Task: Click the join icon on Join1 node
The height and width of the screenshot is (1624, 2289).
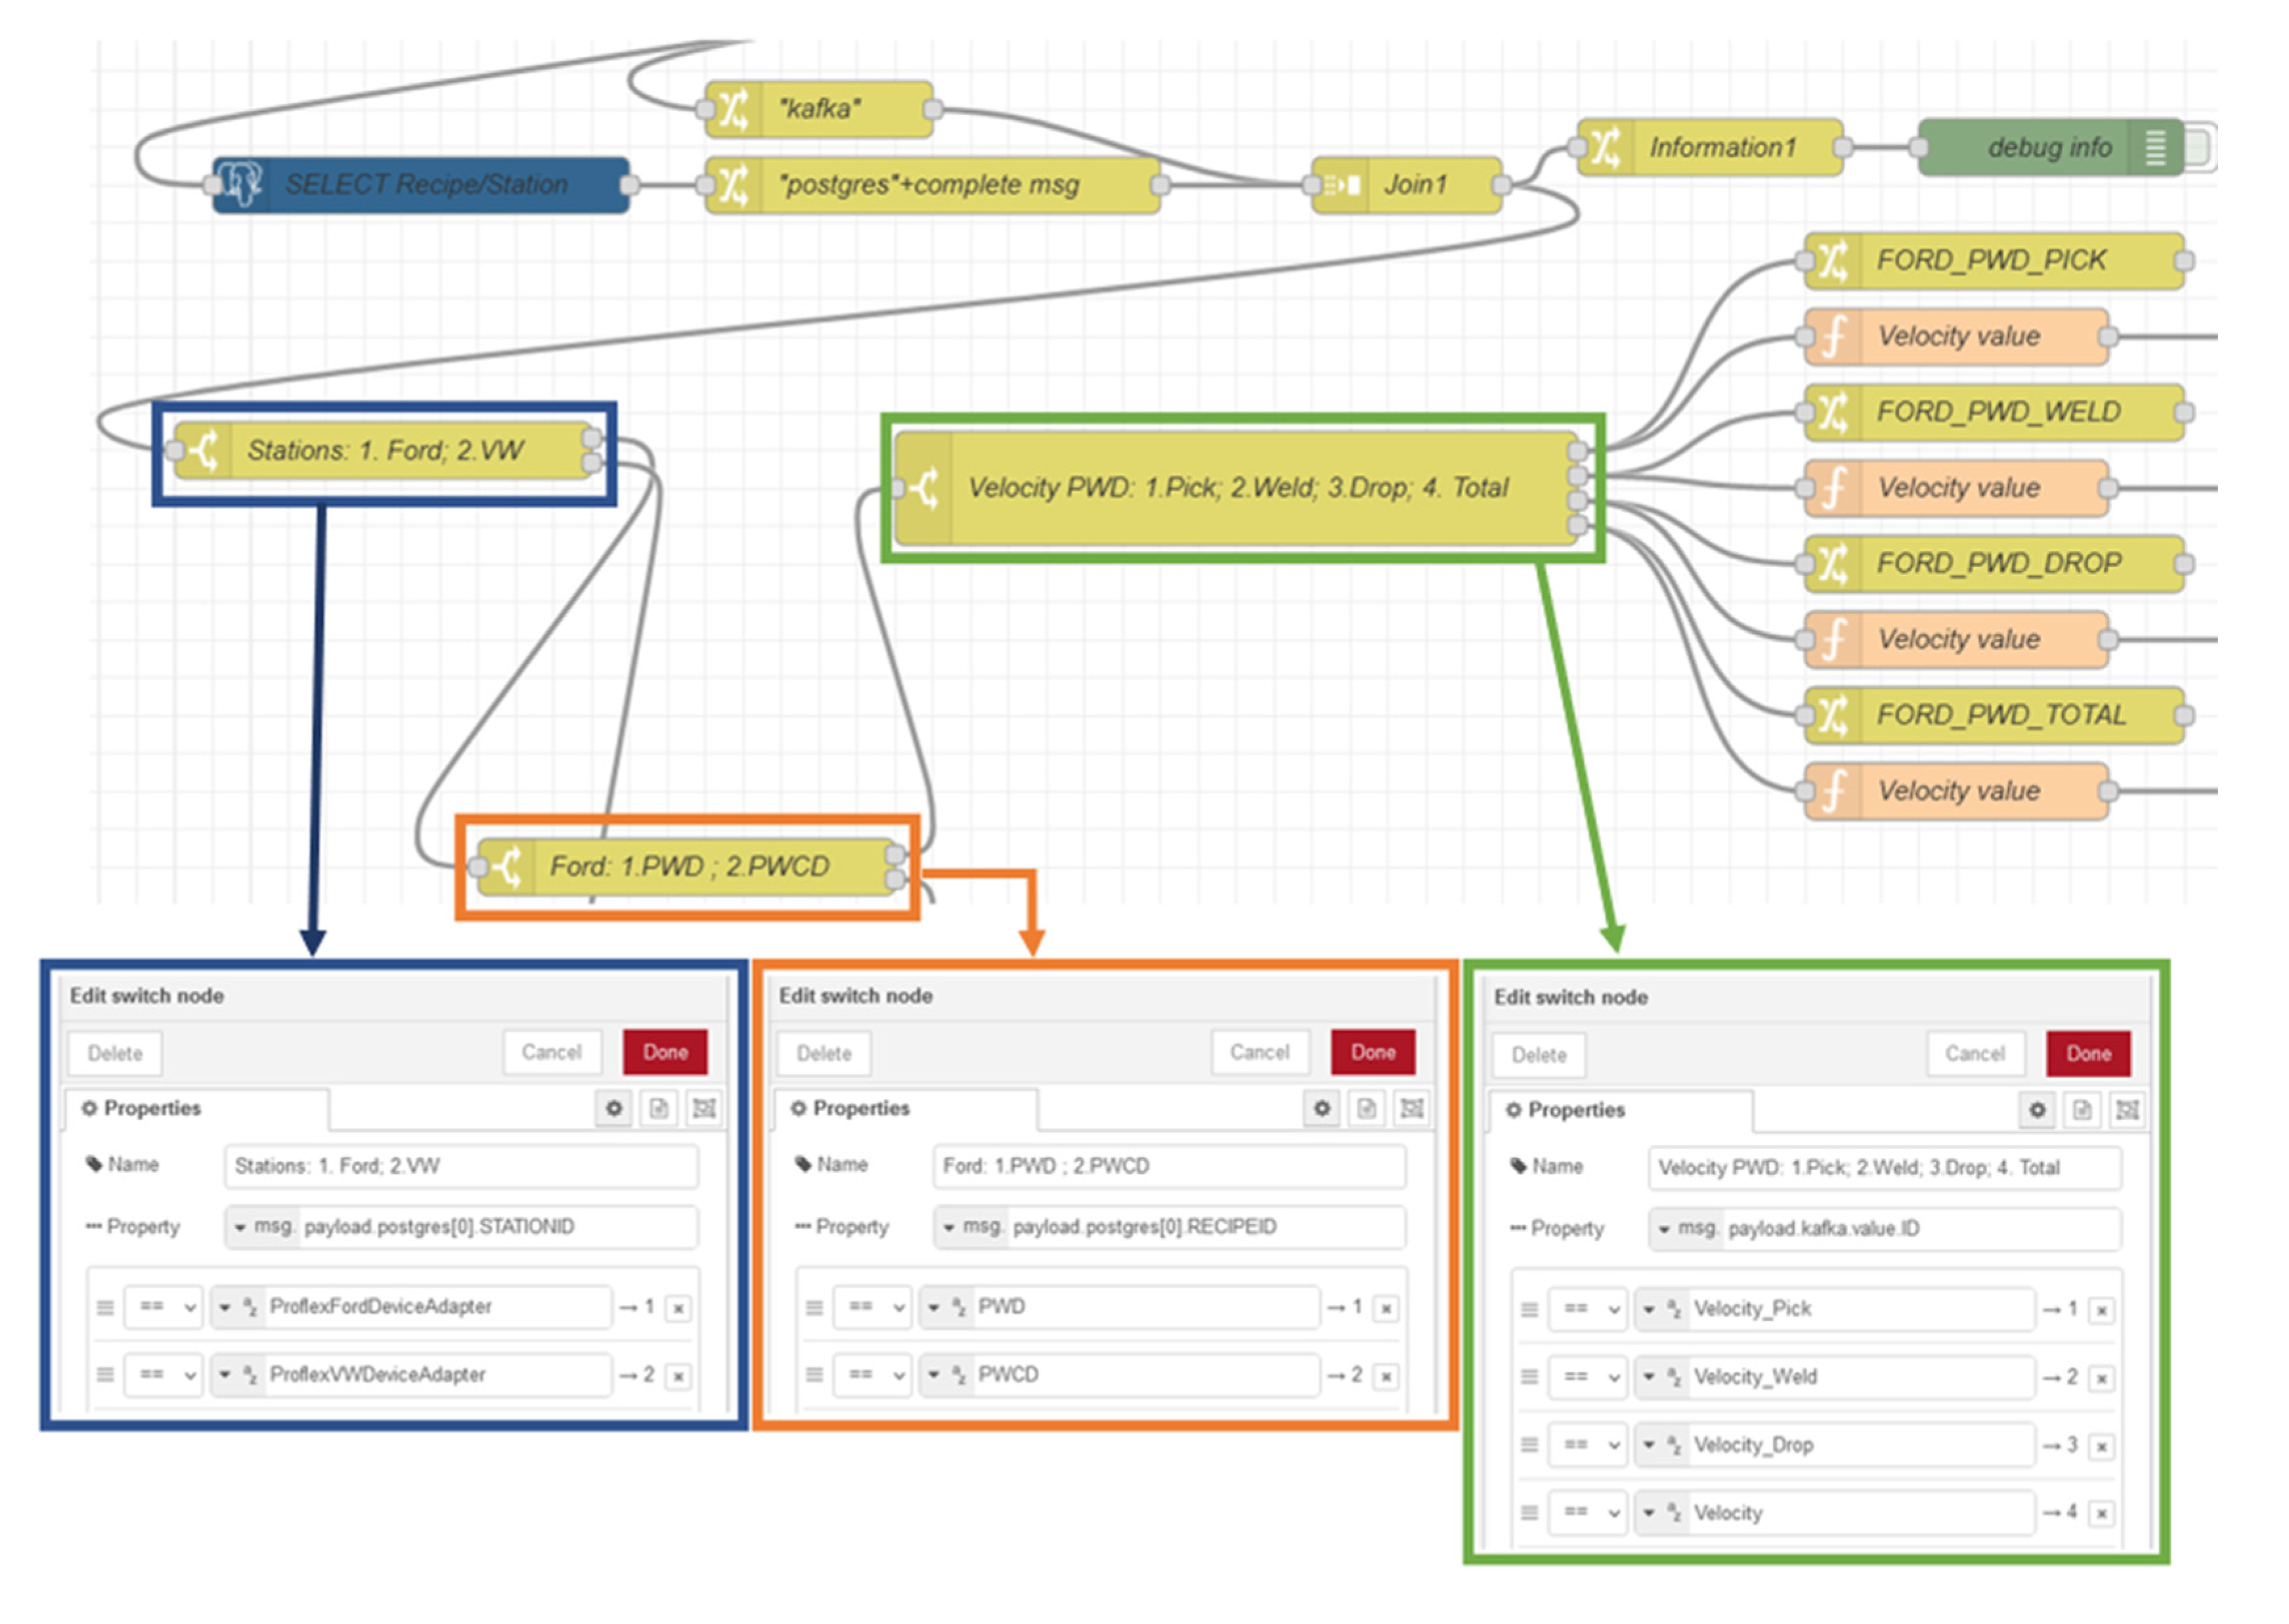Action: tap(1342, 185)
